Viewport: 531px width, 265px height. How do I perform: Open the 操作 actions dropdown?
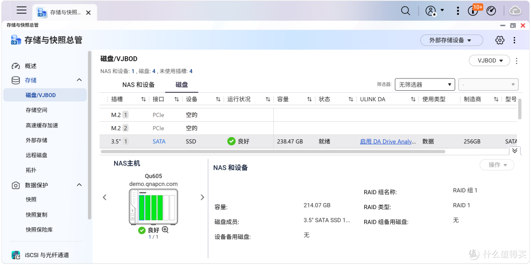(x=497, y=164)
